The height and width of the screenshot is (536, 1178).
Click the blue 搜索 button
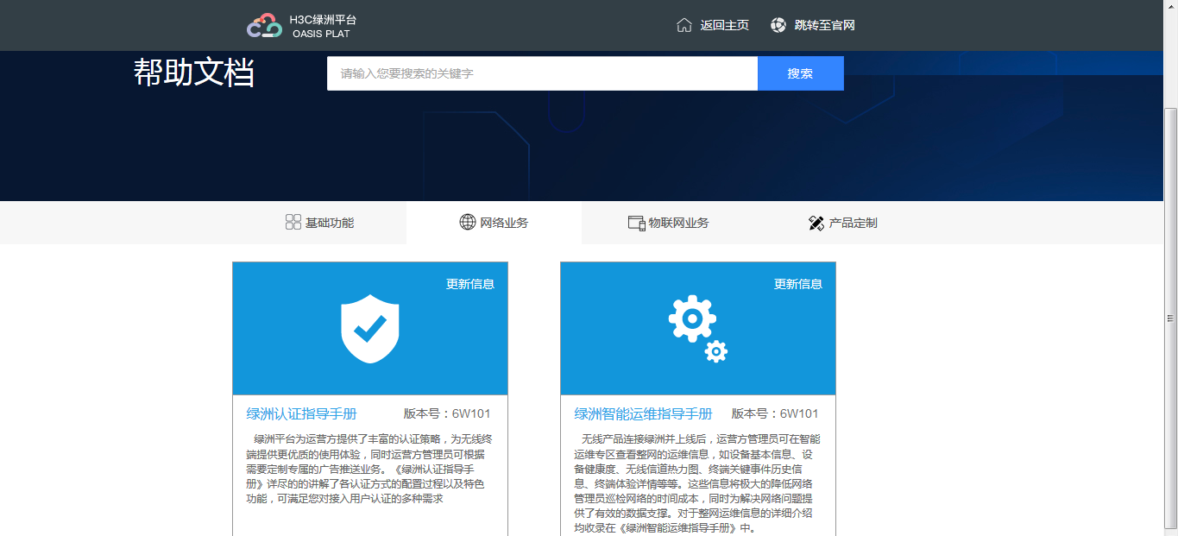coord(800,73)
